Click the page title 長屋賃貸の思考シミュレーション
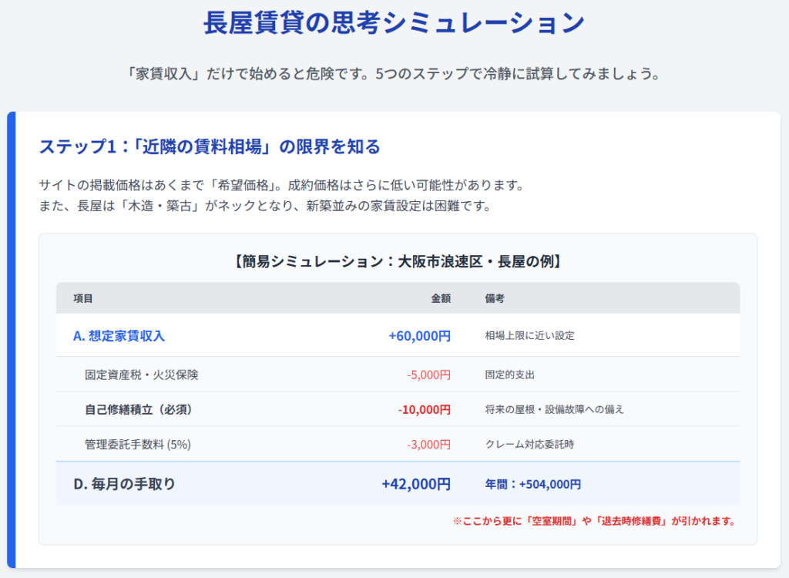Image resolution: width=789 pixels, height=578 pixels. pos(394,23)
